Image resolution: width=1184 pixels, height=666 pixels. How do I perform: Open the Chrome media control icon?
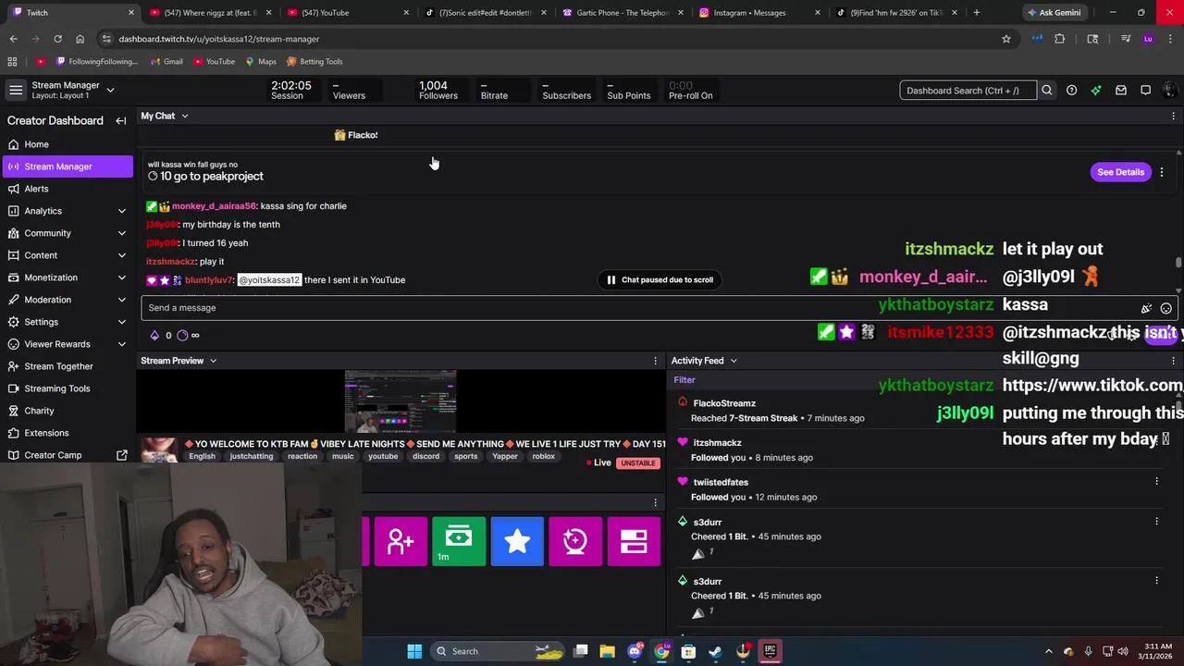(x=1125, y=39)
